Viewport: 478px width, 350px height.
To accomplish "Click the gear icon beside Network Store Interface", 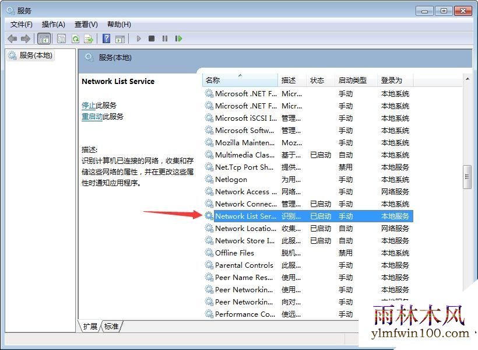I will tap(209, 240).
